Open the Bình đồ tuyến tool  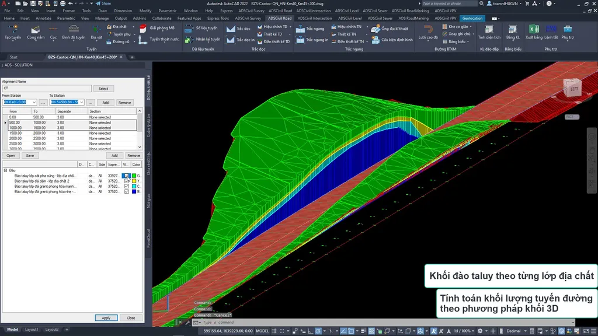[x=74, y=30]
